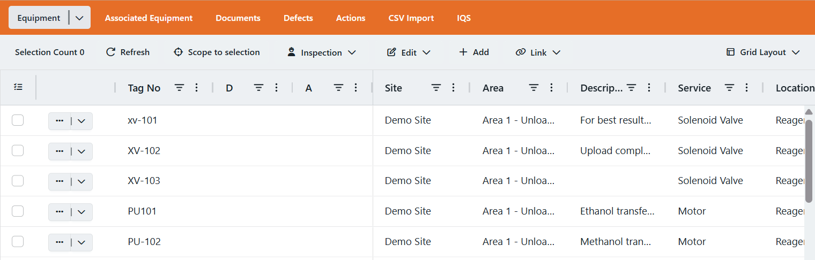Click the ellipsis button on xv-101 row
The height and width of the screenshot is (260, 815).
point(60,121)
